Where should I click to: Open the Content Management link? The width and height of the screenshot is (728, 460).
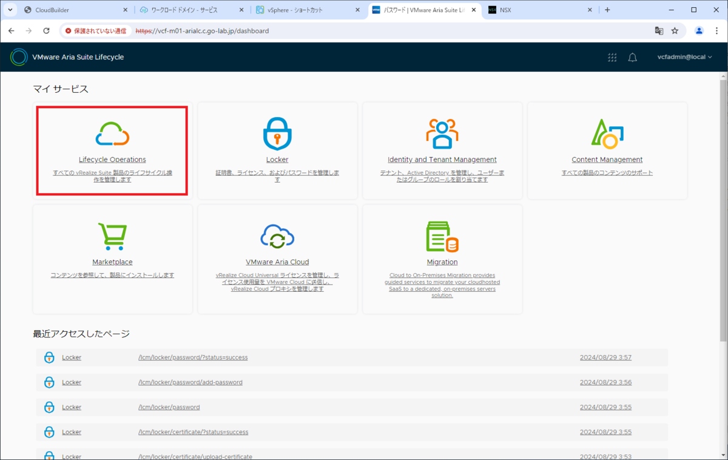pos(607,160)
